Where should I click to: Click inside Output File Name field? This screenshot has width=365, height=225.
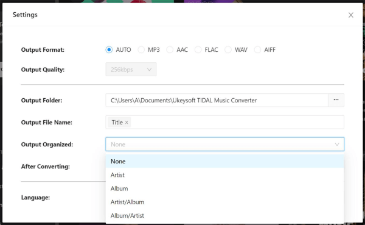coord(237,122)
